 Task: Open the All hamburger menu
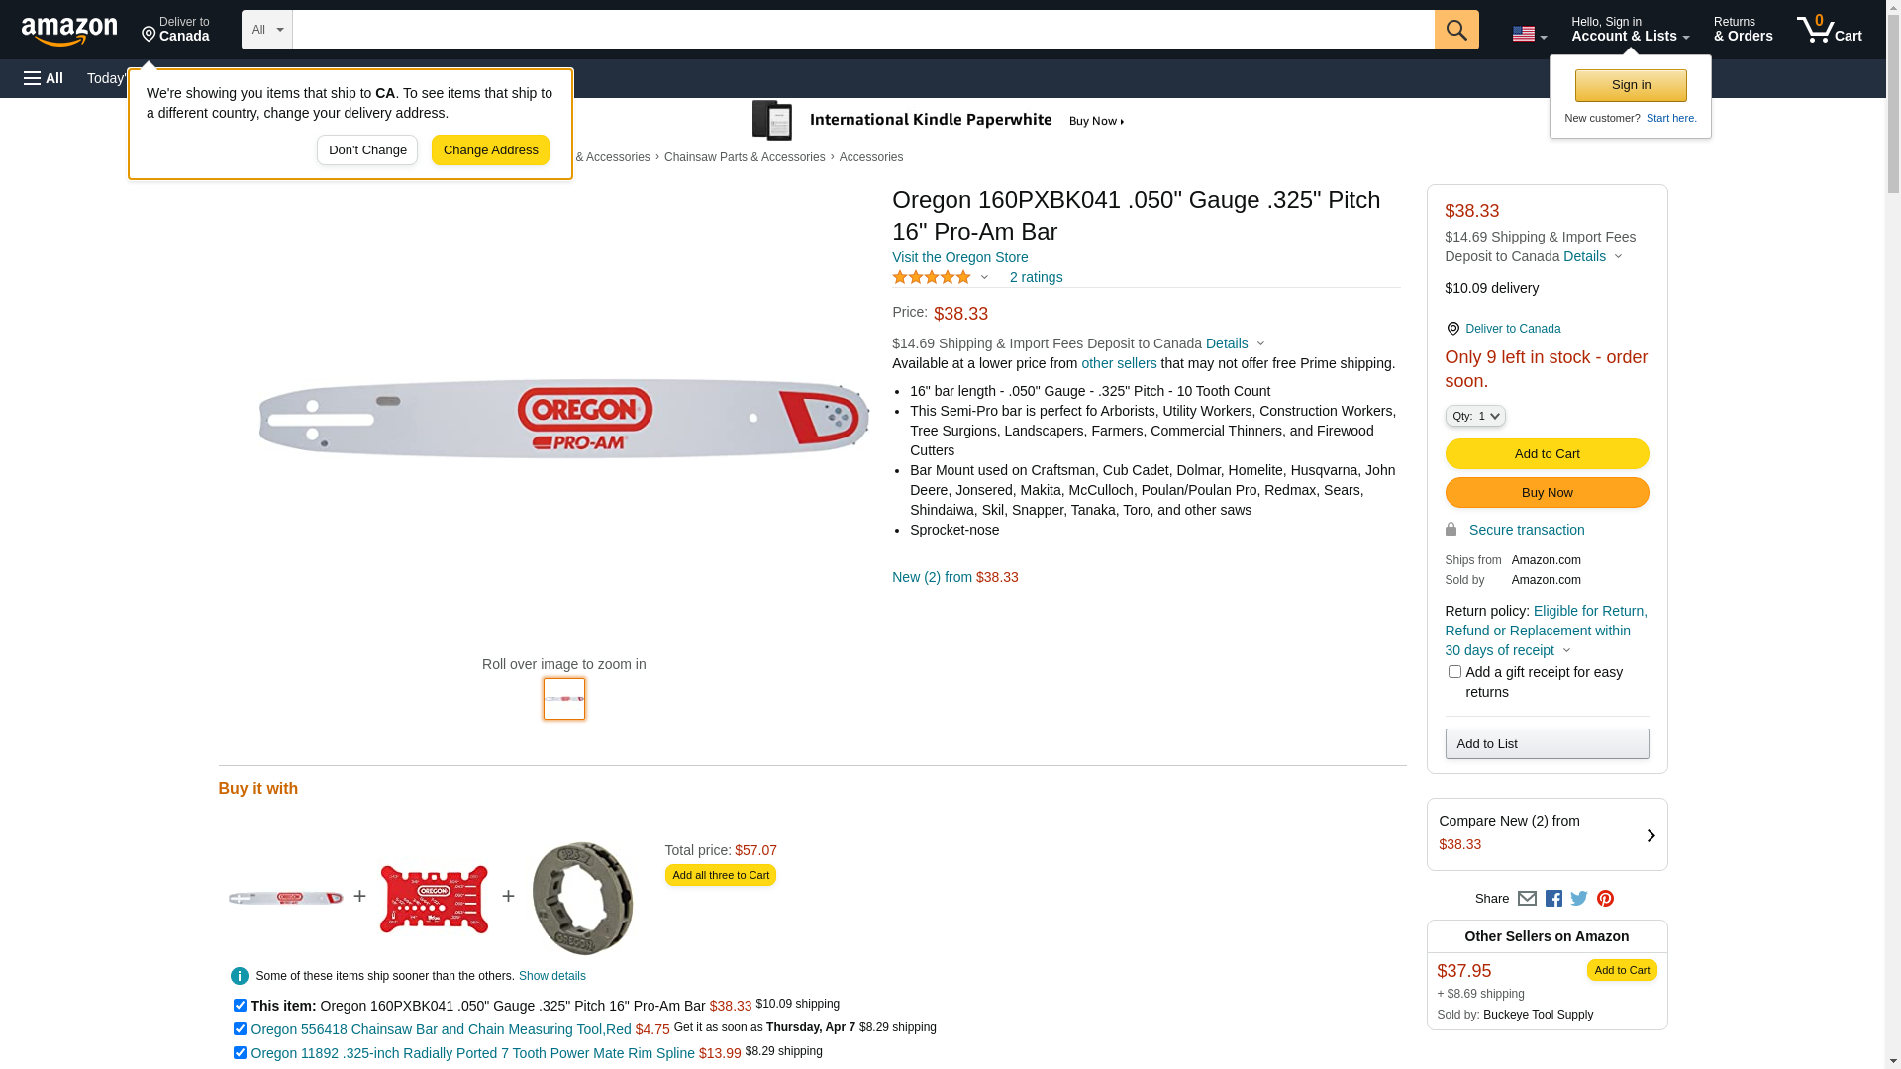(44, 78)
